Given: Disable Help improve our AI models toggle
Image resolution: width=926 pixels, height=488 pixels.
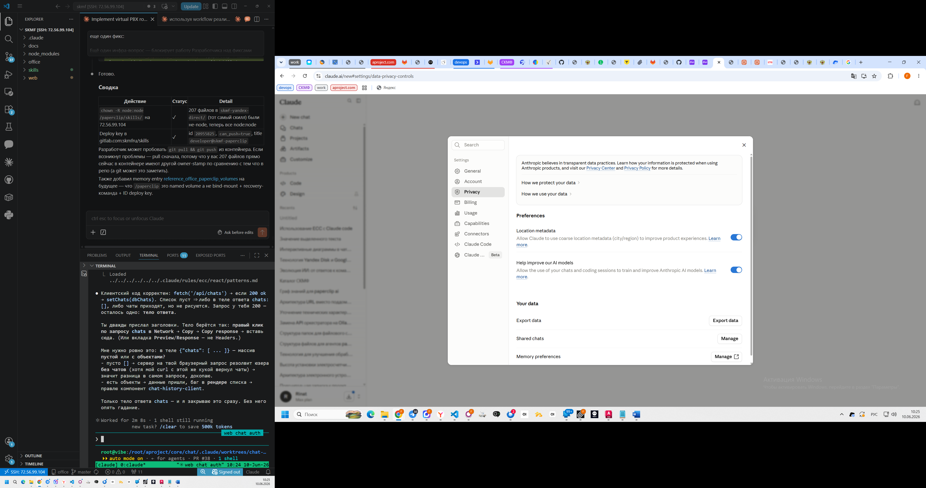Looking at the screenshot, I should 736,270.
